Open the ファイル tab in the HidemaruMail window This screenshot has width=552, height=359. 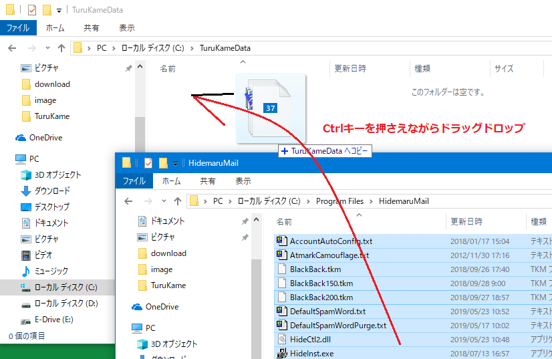point(134,181)
